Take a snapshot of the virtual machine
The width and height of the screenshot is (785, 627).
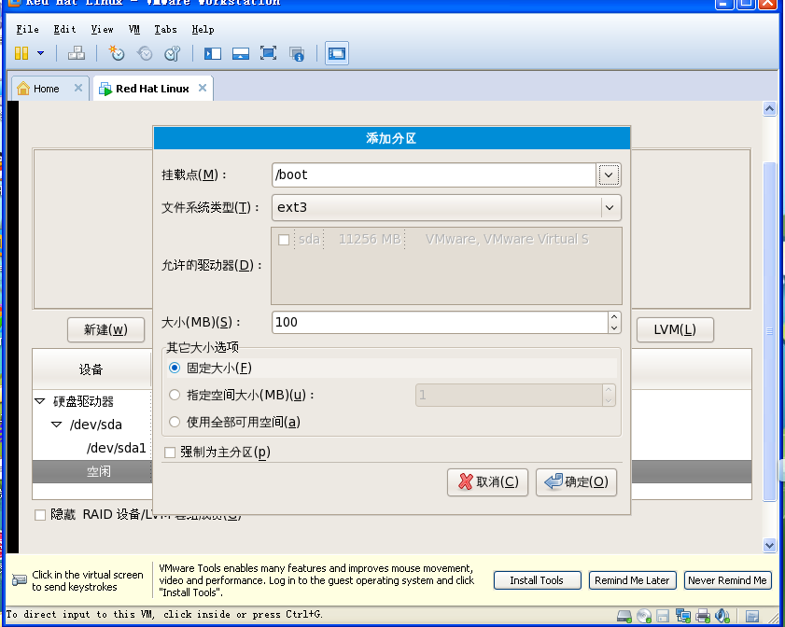[115, 53]
